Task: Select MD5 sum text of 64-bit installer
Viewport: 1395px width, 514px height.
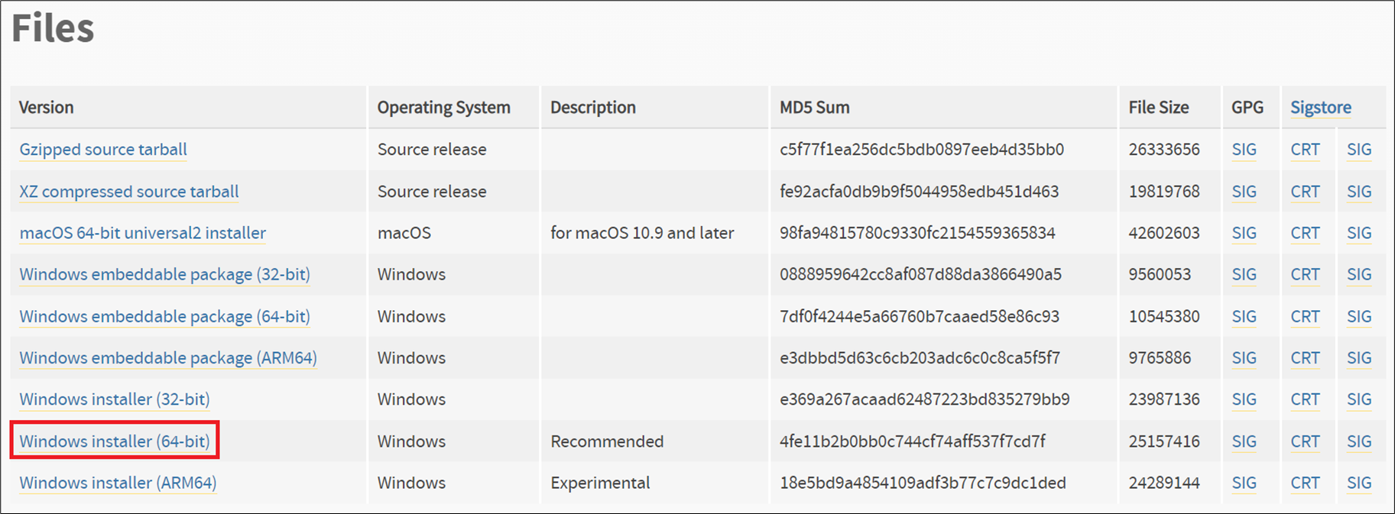Action: pos(913,441)
